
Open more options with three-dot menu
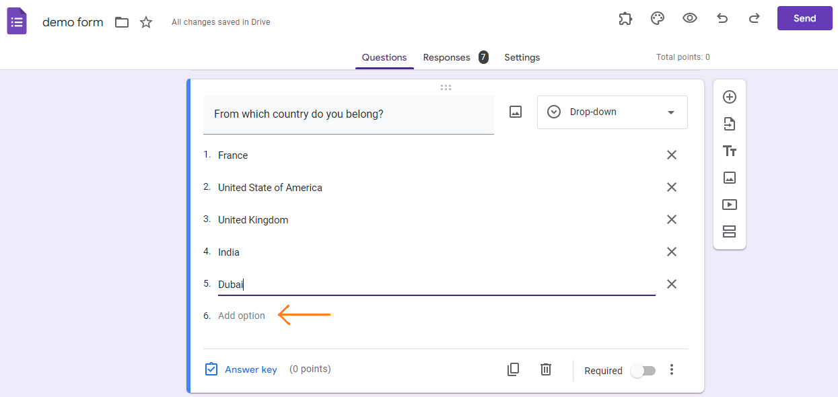click(671, 369)
